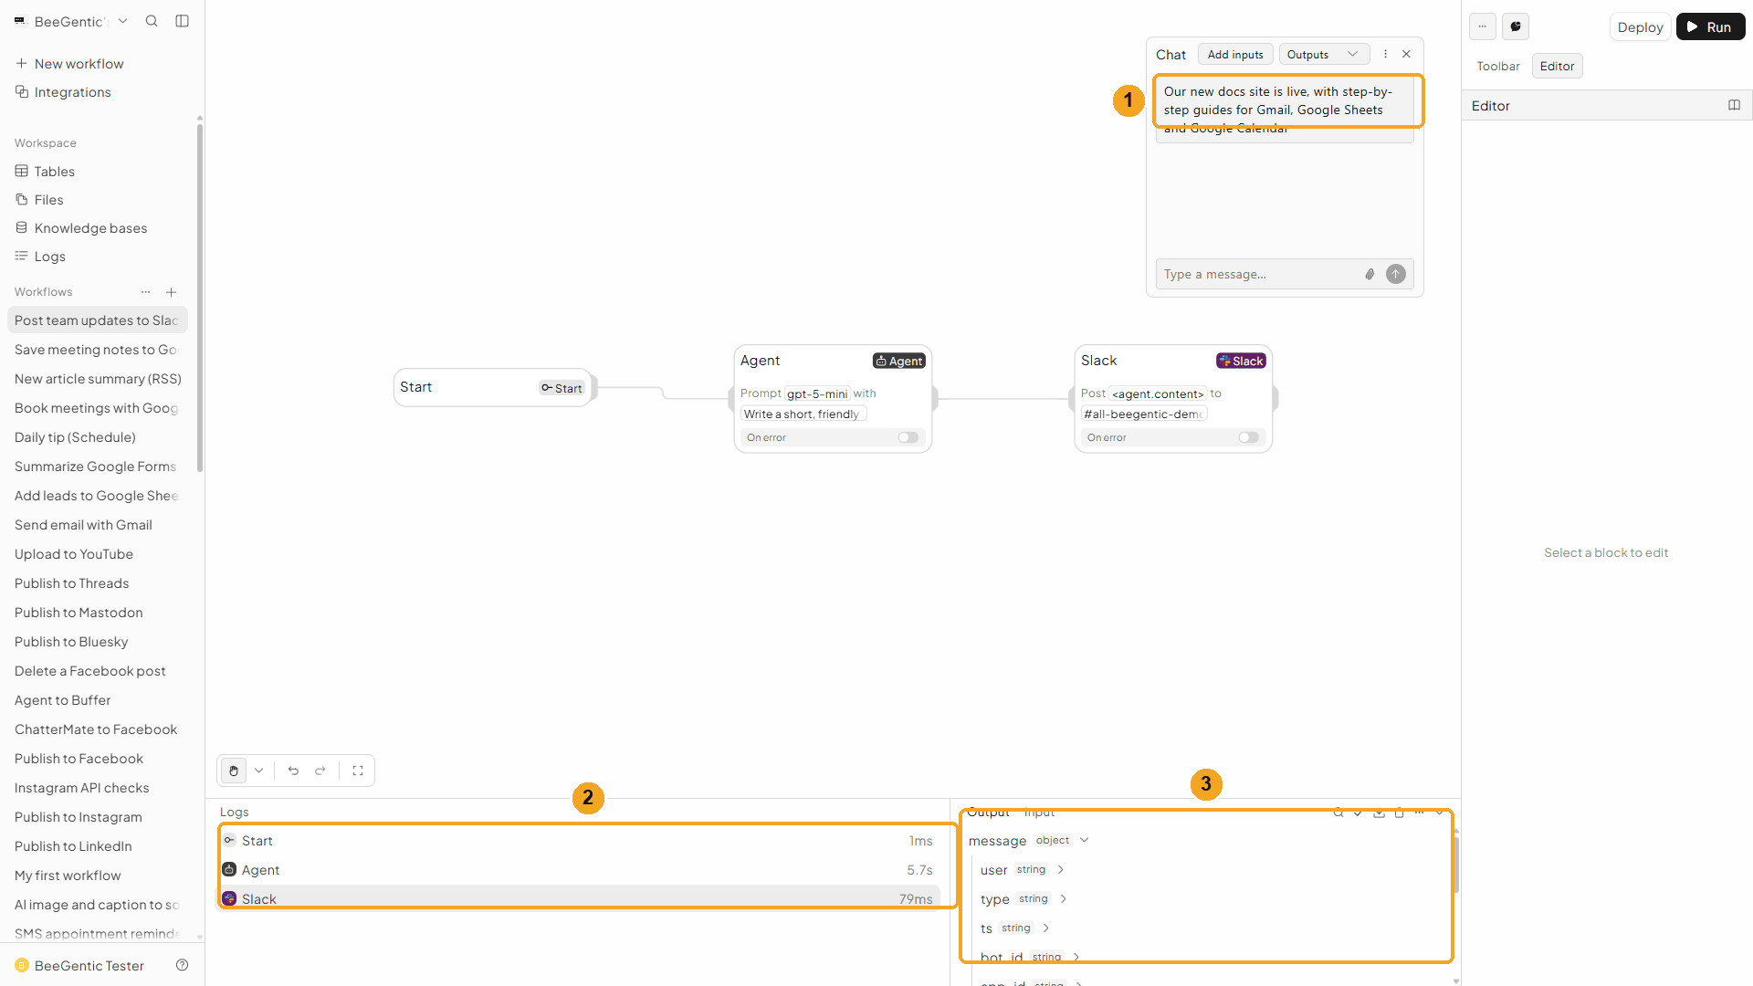Click the Run button
The height and width of the screenshot is (986, 1753).
(x=1710, y=27)
